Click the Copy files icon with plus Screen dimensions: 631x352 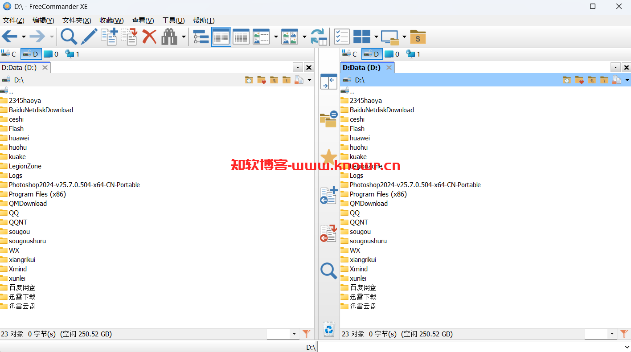tap(109, 37)
